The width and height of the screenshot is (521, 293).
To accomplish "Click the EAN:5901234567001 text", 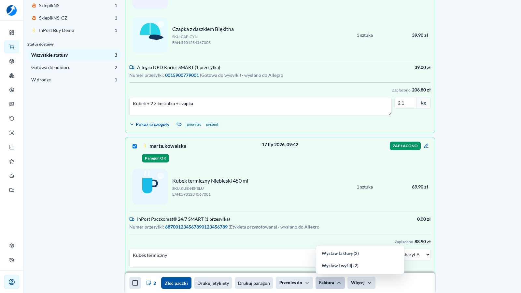I will 191,194.
